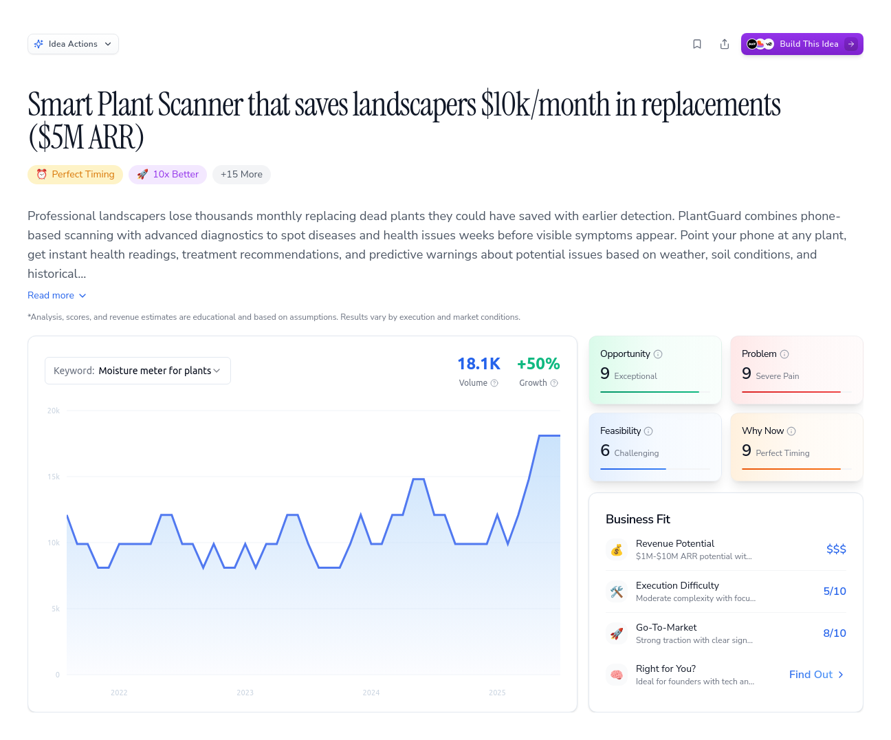This screenshot has height=740, width=891.
Task: Click the 5/10 execution score
Action: click(835, 591)
